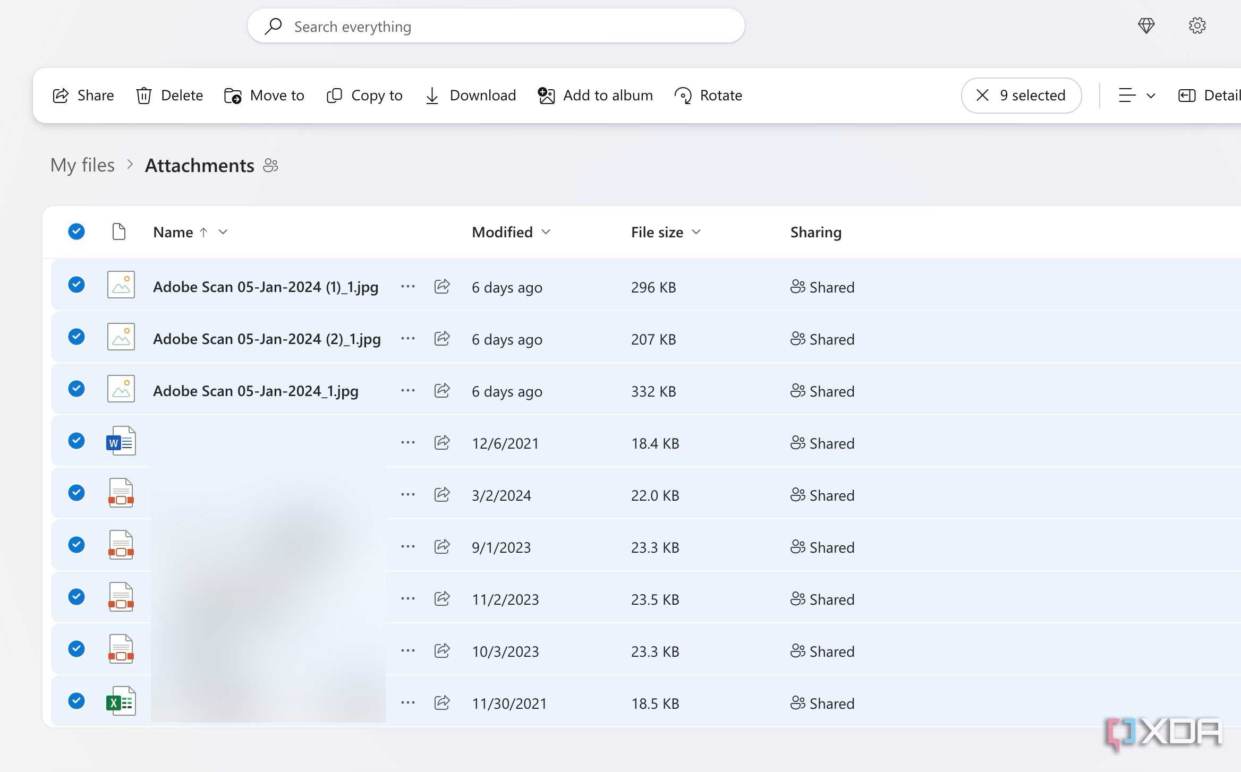Screen dimensions: 1241x772
Task: Deselect the 9/1/2023 file checkbox
Action: [x=76, y=545]
